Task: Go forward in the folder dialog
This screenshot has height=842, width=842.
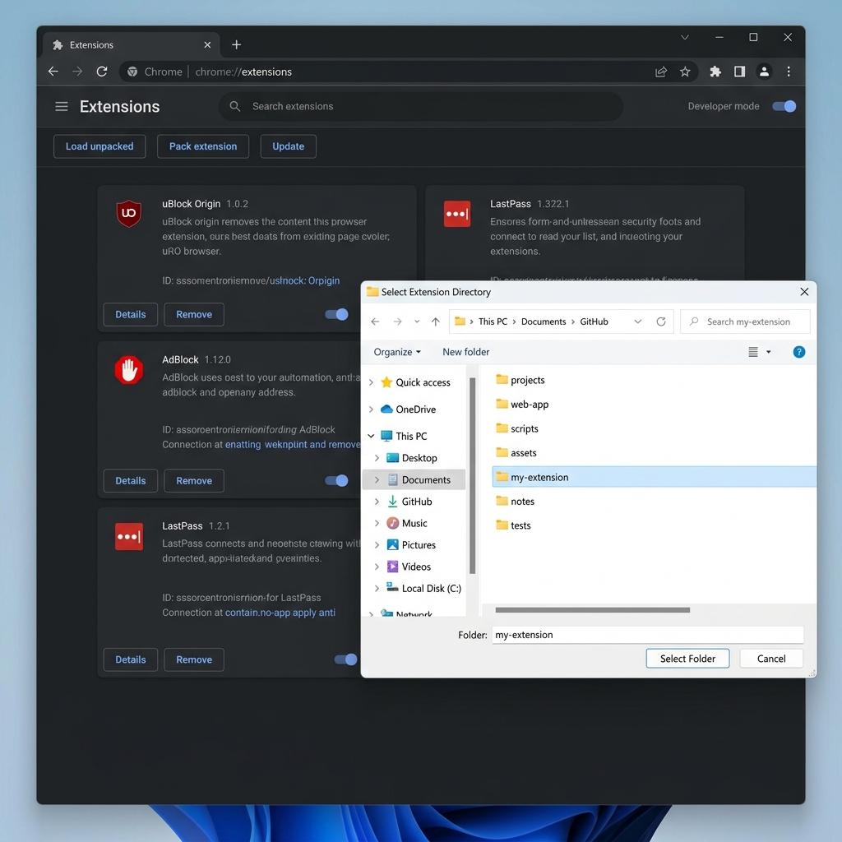Action: tap(397, 322)
